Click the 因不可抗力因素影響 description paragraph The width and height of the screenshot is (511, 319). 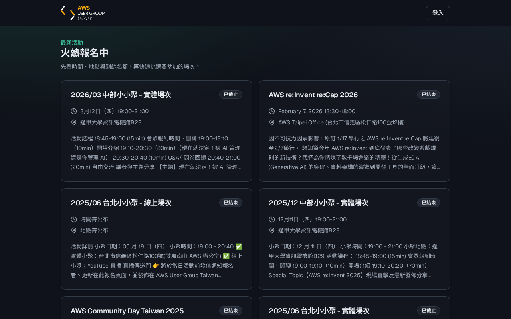click(x=354, y=153)
